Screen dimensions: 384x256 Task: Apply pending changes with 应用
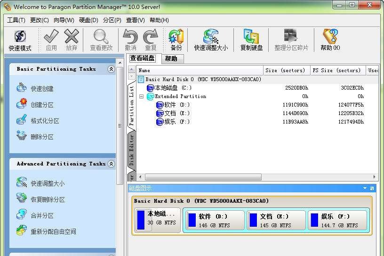[51, 41]
